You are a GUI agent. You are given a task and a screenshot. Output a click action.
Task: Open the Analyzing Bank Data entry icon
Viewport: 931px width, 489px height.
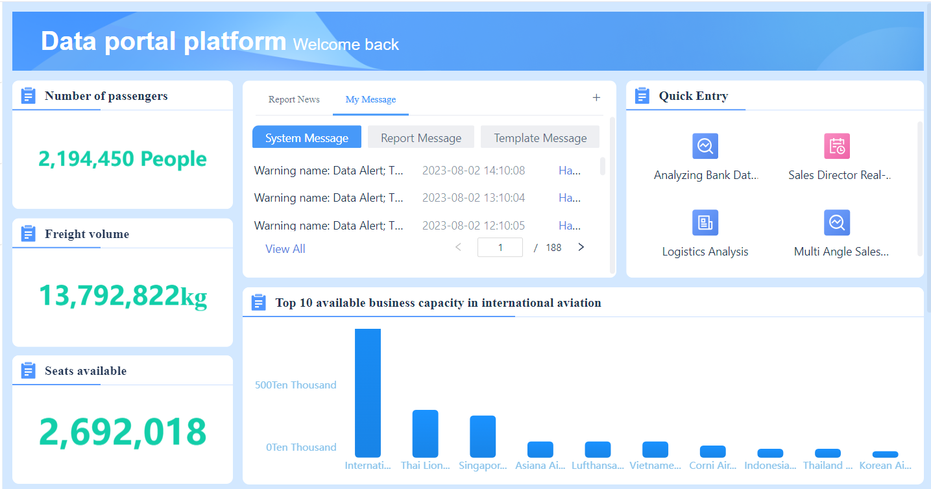click(705, 146)
